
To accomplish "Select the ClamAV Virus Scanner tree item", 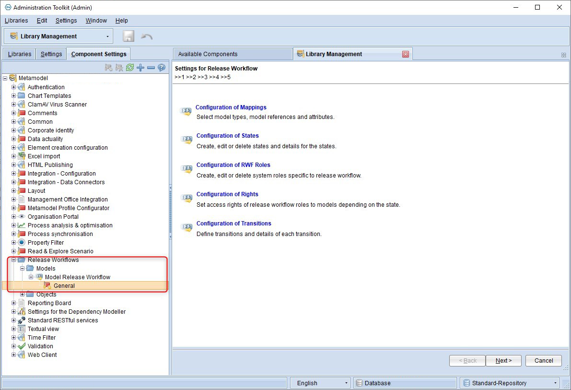I will click(57, 104).
